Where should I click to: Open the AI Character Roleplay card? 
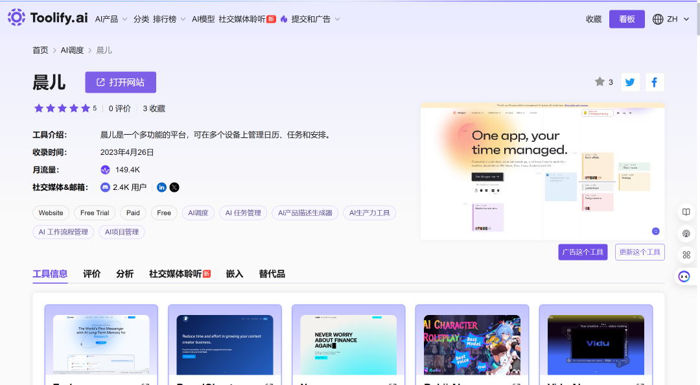pyautogui.click(x=472, y=345)
